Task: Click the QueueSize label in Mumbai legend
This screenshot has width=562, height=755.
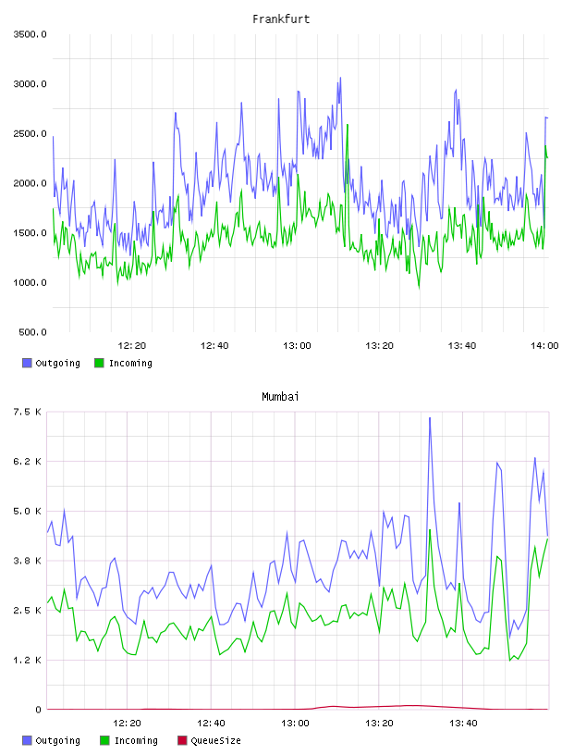Action: [x=215, y=740]
